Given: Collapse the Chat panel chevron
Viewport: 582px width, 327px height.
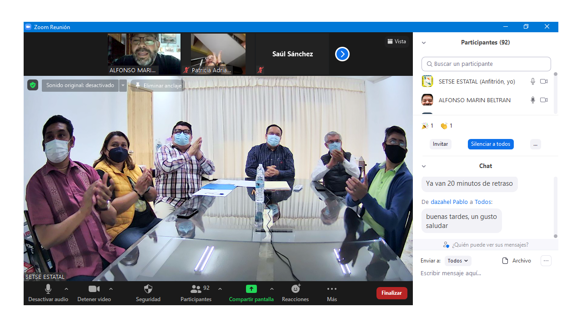Looking at the screenshot, I should [424, 166].
